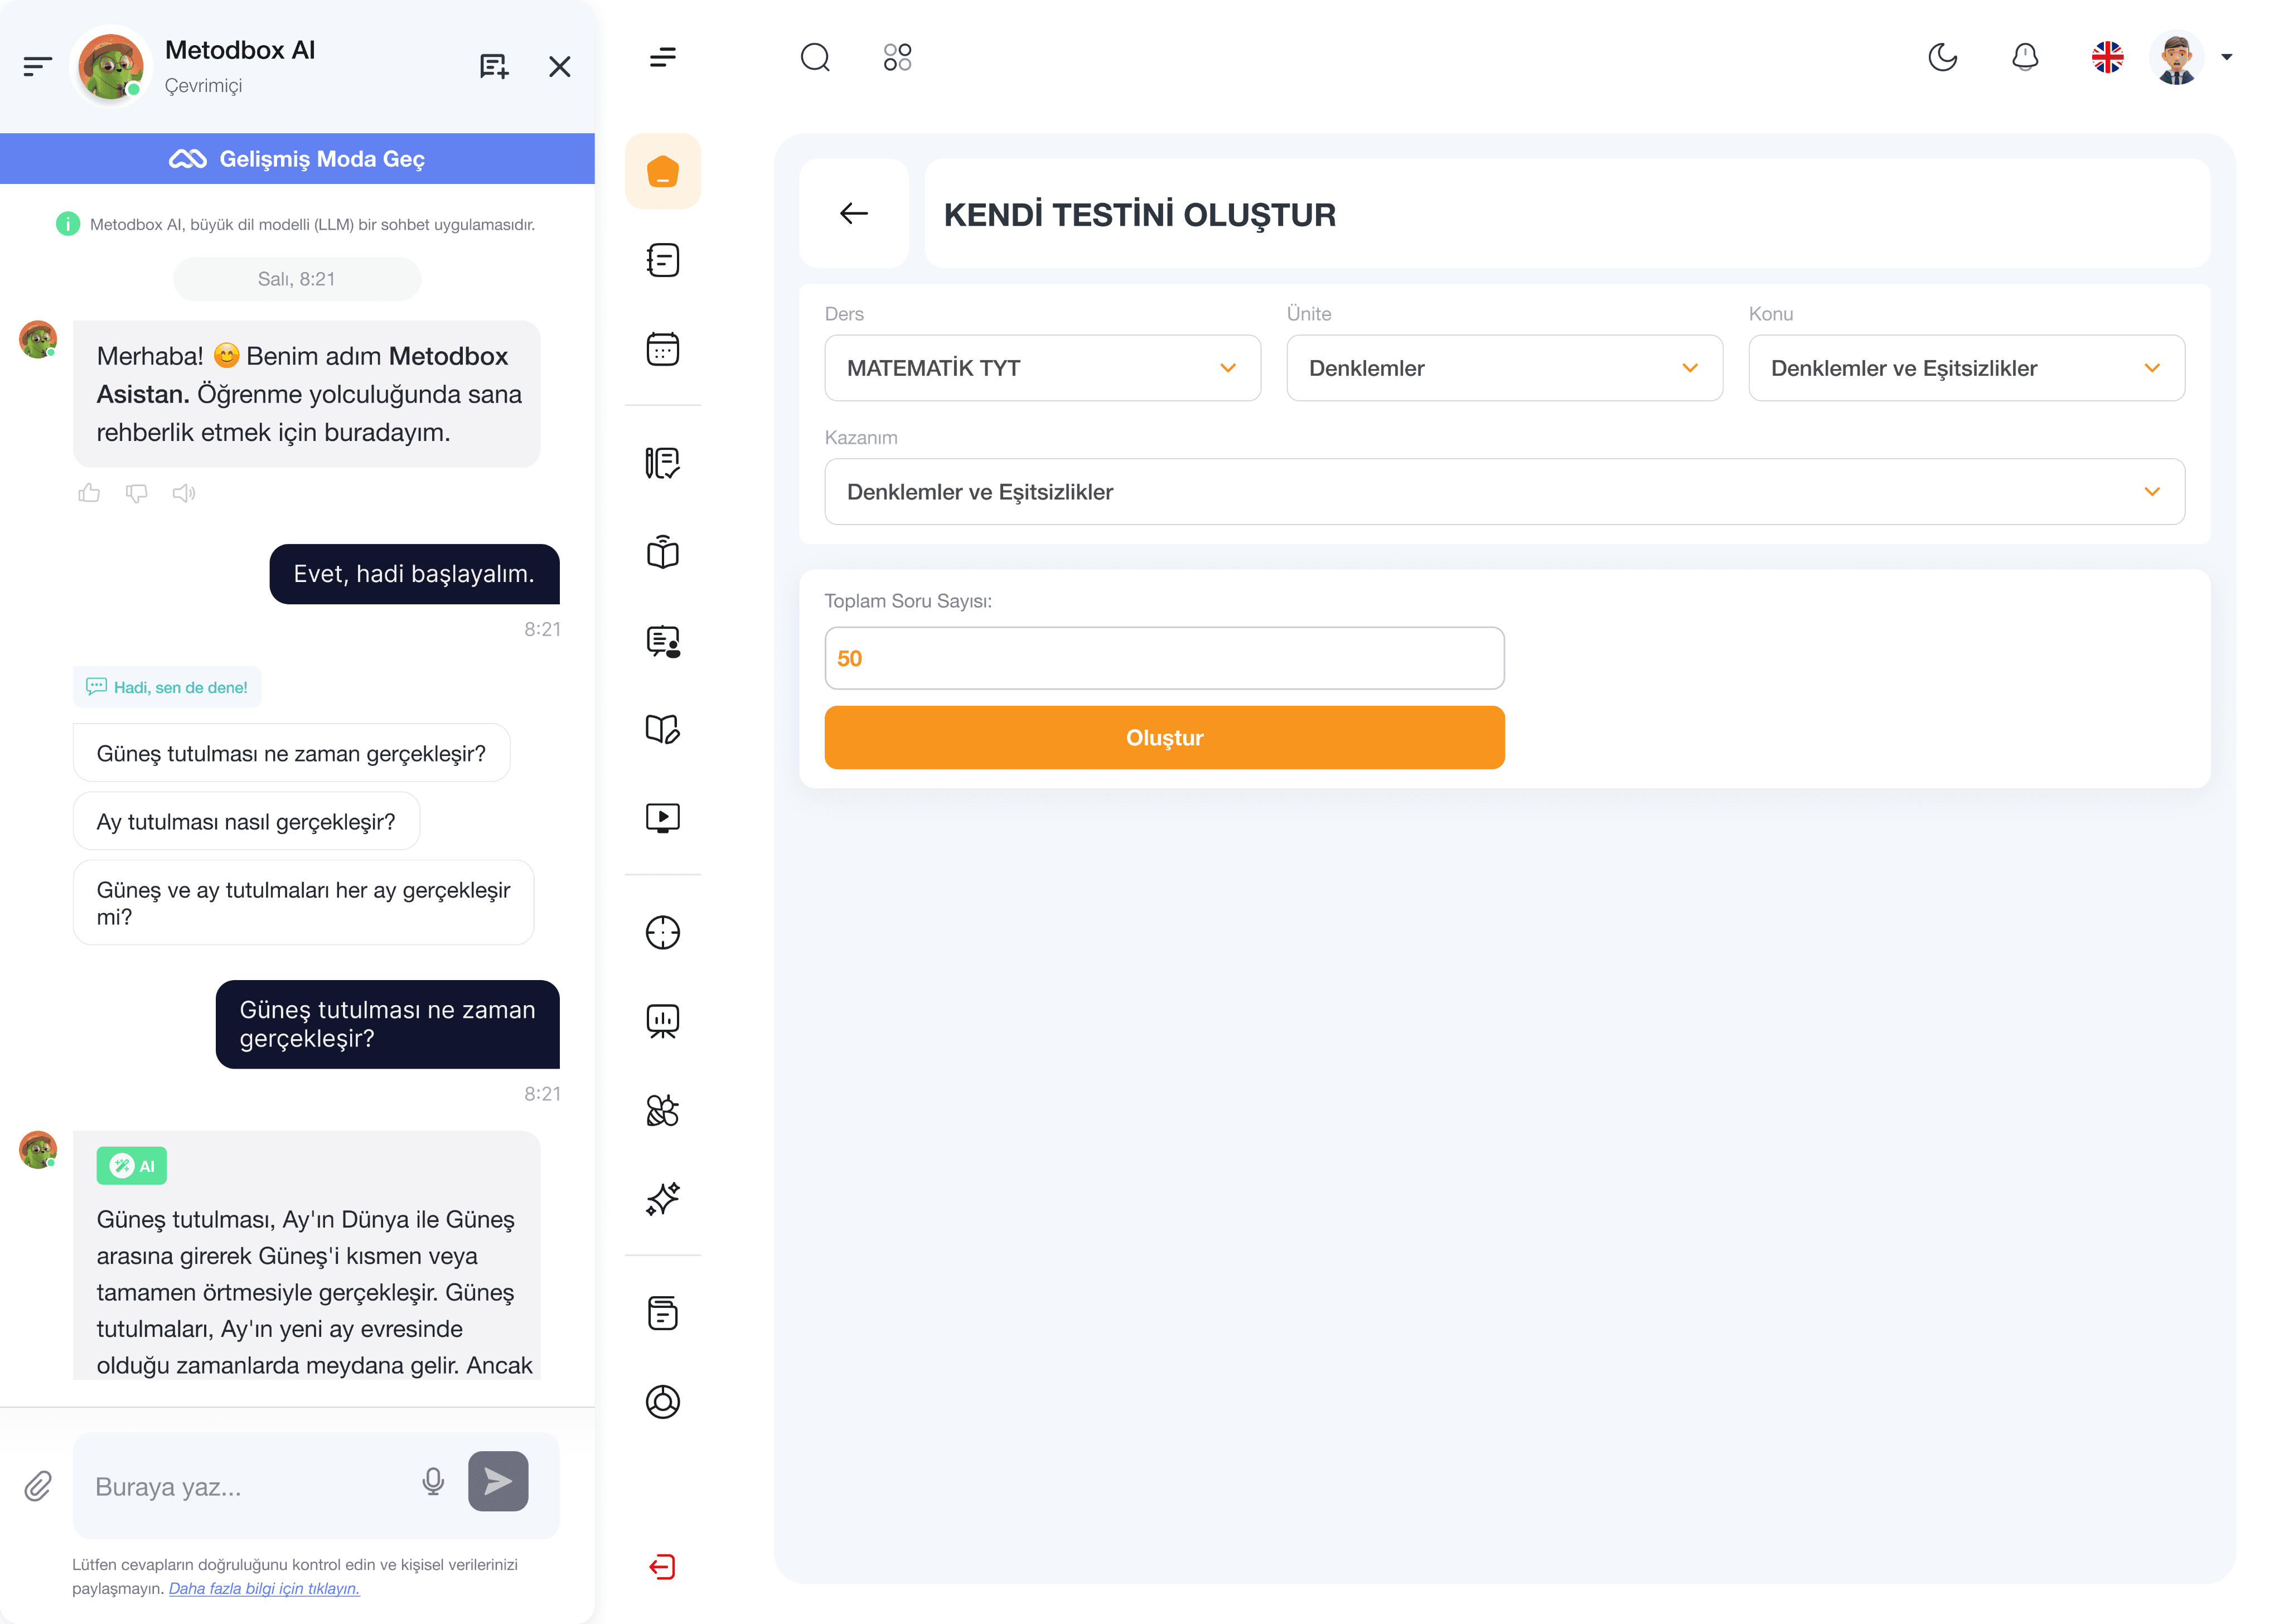
Task: Open the calendar icon in sidebar
Action: click(x=662, y=349)
